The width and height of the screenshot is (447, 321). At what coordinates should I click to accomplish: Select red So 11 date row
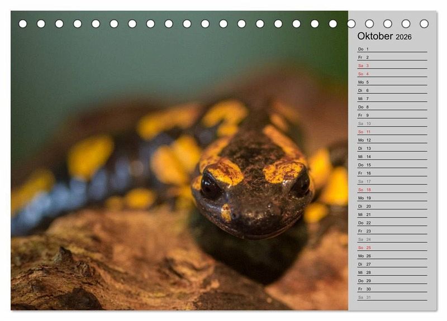392,132
